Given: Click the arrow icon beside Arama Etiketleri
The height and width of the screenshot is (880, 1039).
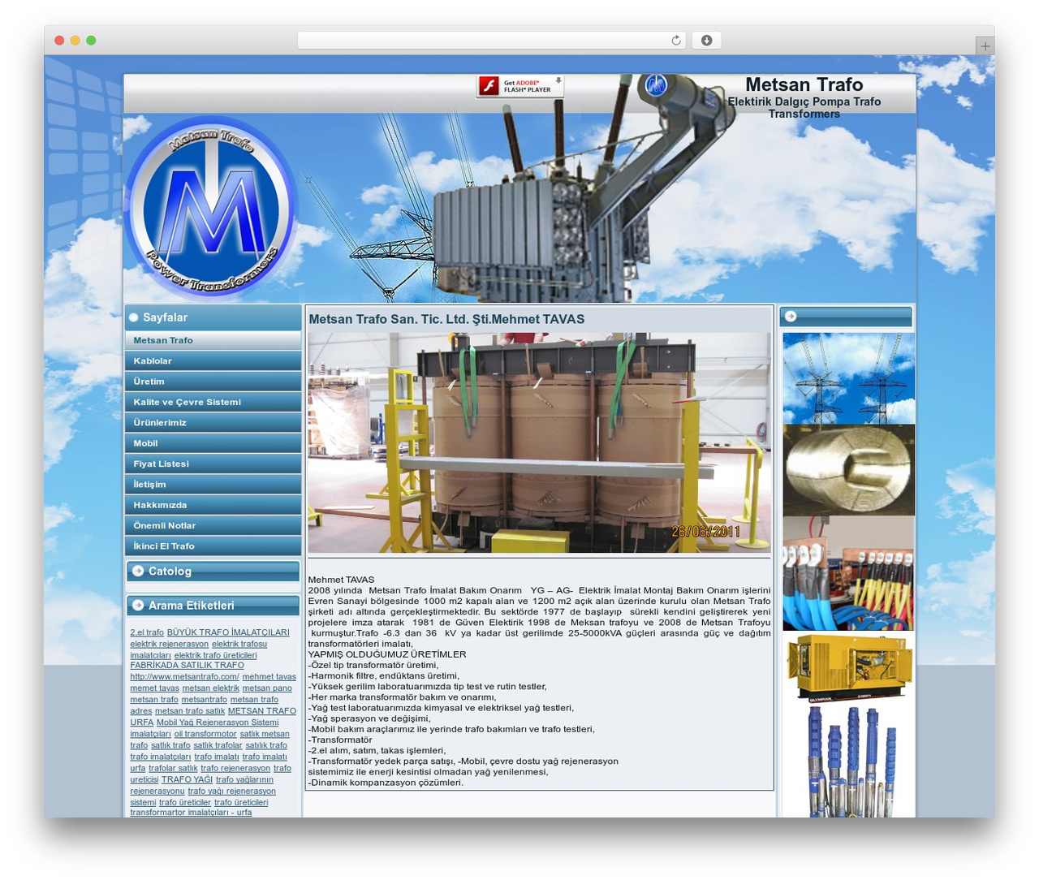Looking at the screenshot, I should [138, 605].
